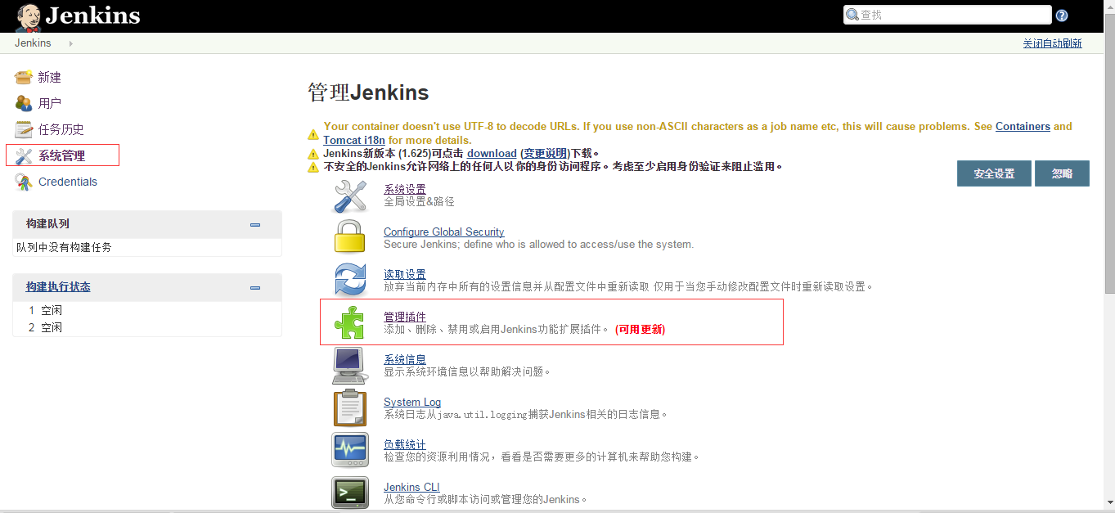Image resolution: width=1115 pixels, height=513 pixels.
Task: Open 用户 in the sidebar
Action: (x=50, y=103)
